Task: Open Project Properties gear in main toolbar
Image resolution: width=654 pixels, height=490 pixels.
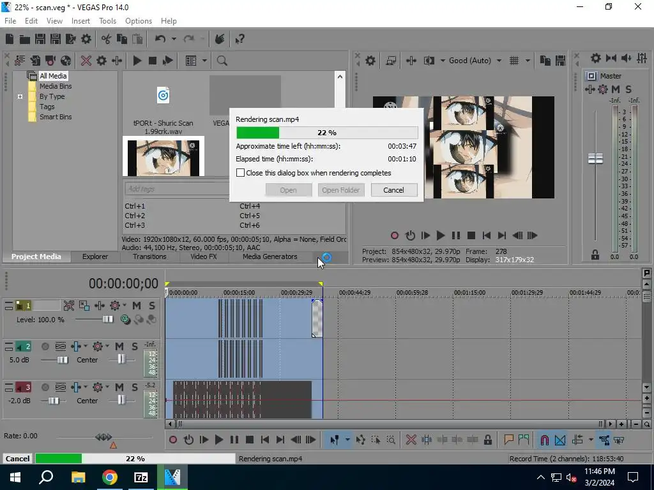Action: [x=86, y=39]
